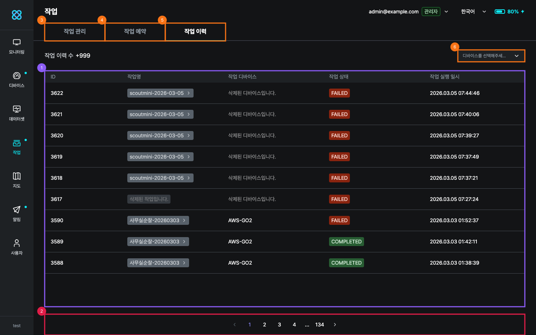Click the app logo in the sidebar
Screen dimensions: 536x335
click(x=17, y=15)
